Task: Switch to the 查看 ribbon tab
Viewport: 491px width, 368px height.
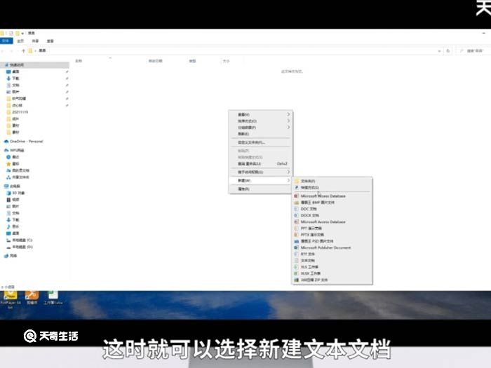Action: click(50, 41)
